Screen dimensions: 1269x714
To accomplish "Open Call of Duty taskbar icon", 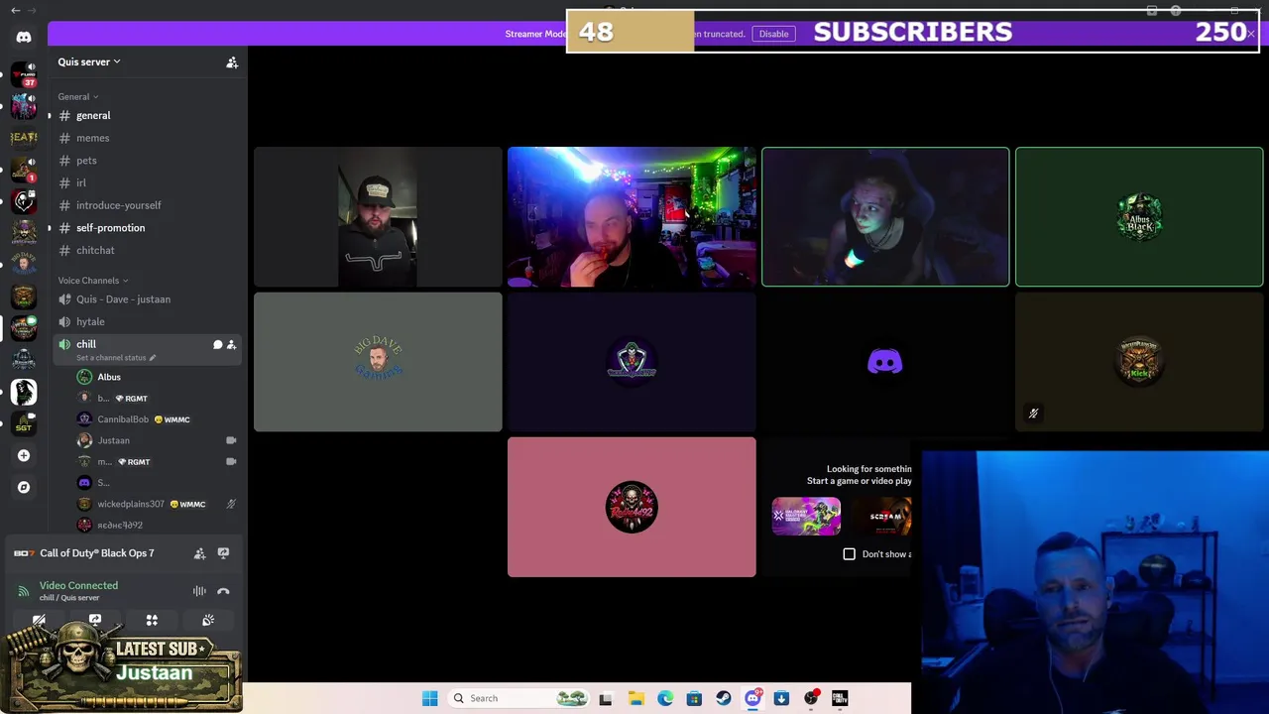I will pyautogui.click(x=840, y=698).
